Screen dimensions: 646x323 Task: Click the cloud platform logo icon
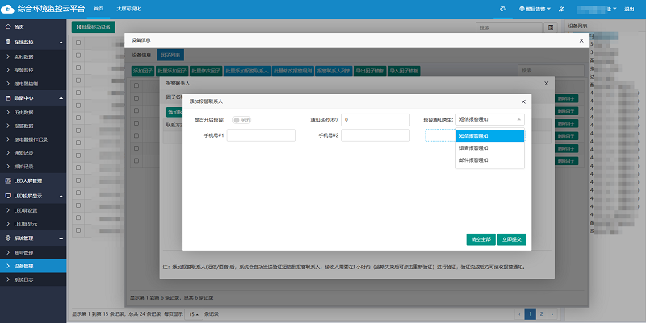point(9,8)
